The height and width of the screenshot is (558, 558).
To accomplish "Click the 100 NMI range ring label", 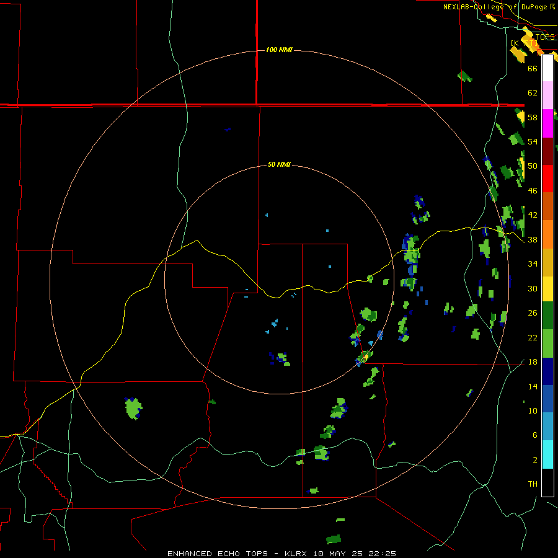I will [x=279, y=50].
